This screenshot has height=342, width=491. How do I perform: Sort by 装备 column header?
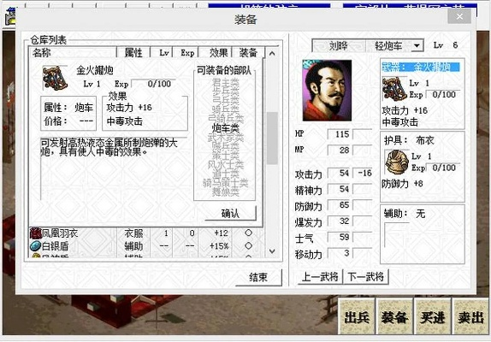(x=248, y=52)
